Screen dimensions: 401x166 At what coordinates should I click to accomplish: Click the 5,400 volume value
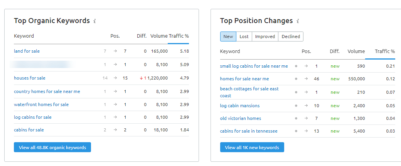click(359, 131)
